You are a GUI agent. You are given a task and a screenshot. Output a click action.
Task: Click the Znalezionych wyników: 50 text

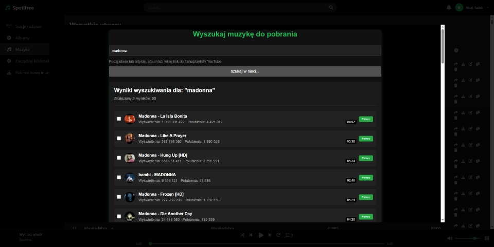coord(135,99)
